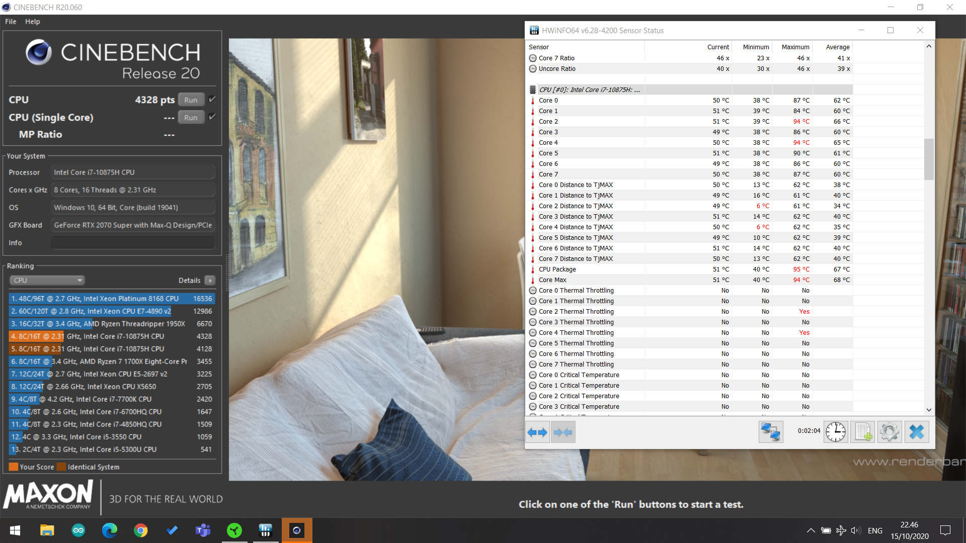The image size is (966, 543).
Task: Open the Ranking CPU dropdown
Action: [47, 281]
